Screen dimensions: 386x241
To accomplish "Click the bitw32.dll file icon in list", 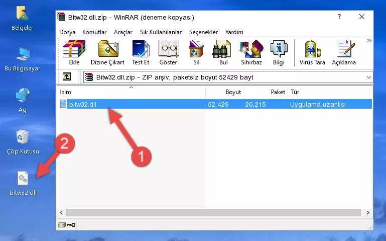I will (63, 104).
